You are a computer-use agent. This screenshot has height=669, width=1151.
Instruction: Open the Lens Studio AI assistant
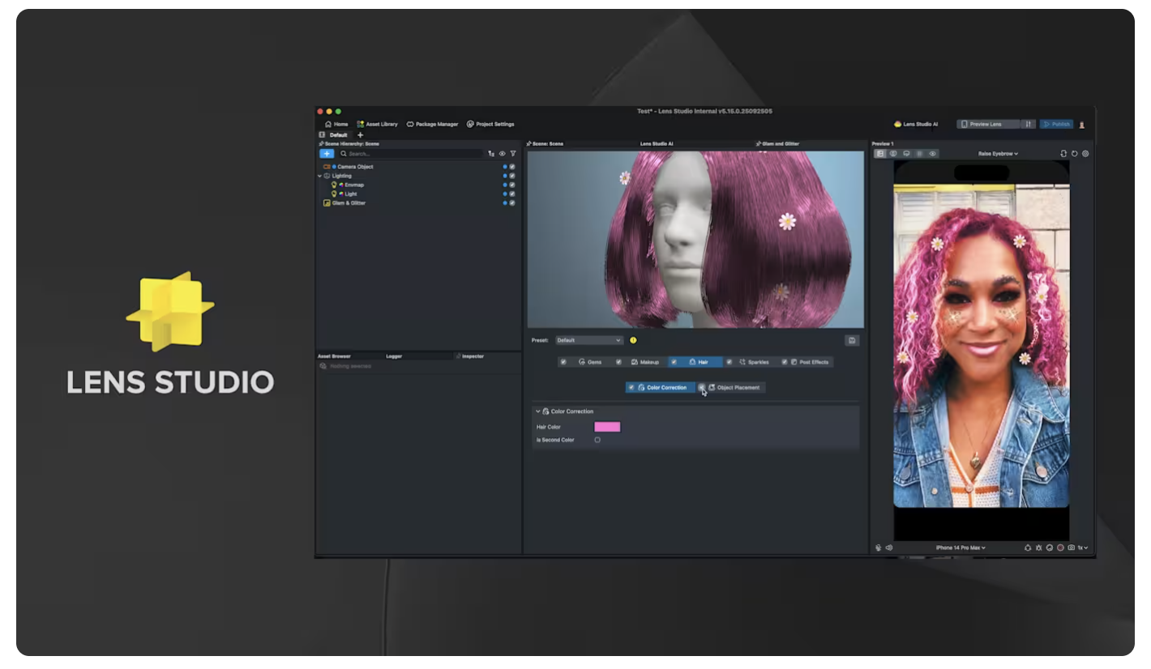pyautogui.click(x=915, y=124)
